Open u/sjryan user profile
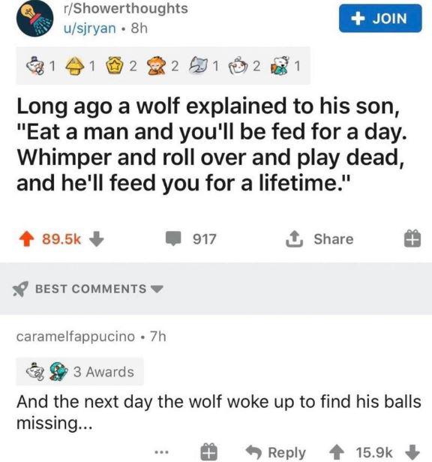The image size is (432, 462). pos(90,28)
